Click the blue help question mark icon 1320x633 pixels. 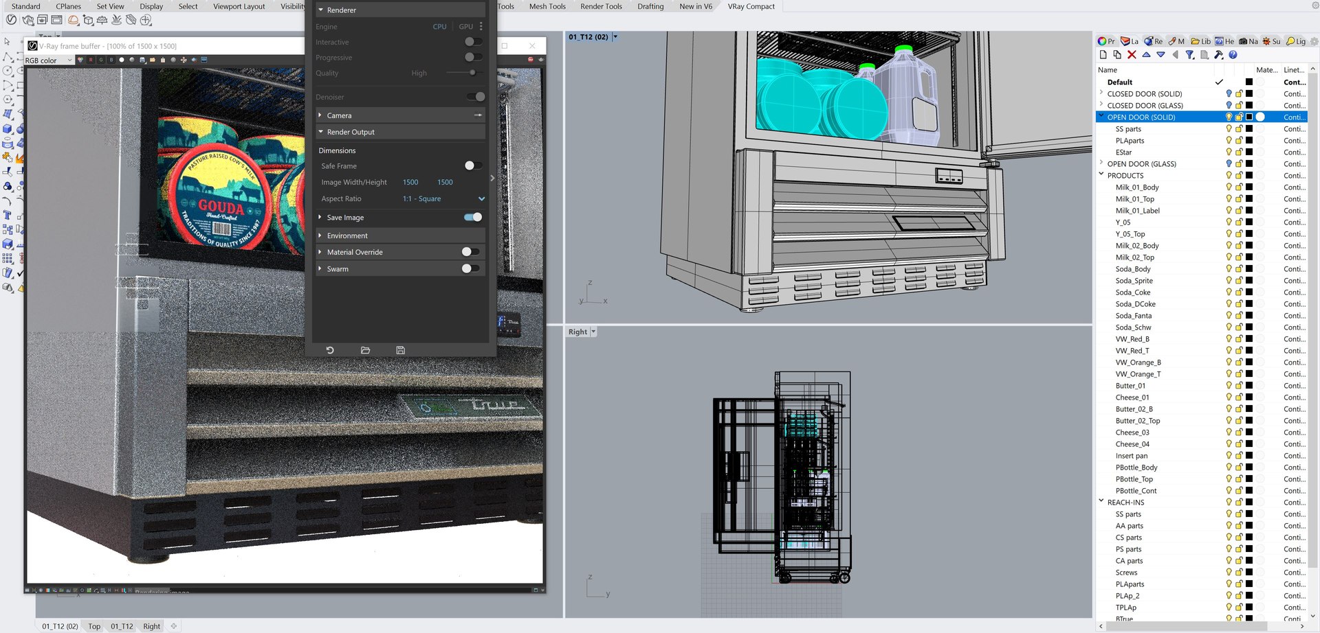pos(1233,55)
